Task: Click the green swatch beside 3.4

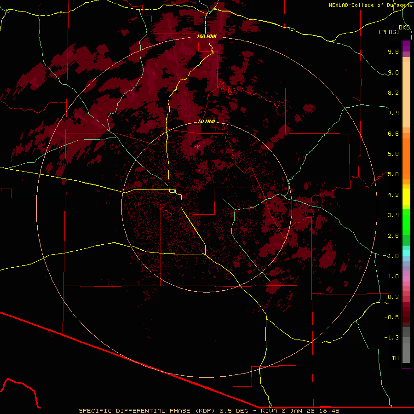Action: point(406,221)
